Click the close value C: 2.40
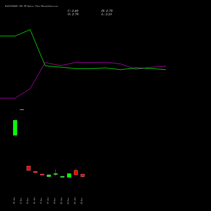Image resolution: width=211 pixels, height=211 pixels. tap(73, 11)
